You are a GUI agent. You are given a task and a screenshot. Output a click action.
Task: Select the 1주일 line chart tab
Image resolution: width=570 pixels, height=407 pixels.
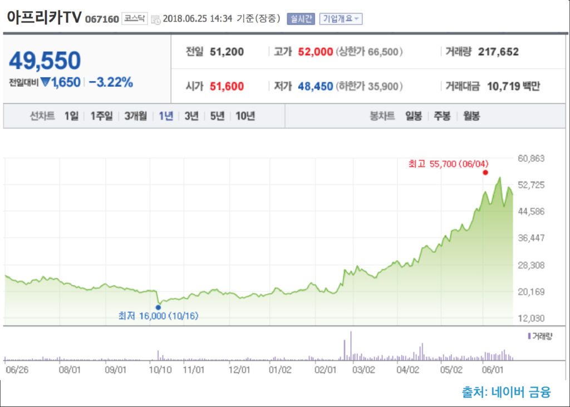101,116
